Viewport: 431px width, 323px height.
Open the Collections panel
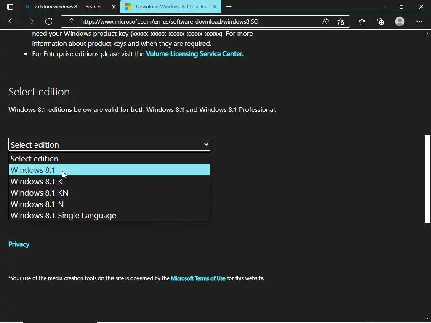[380, 21]
